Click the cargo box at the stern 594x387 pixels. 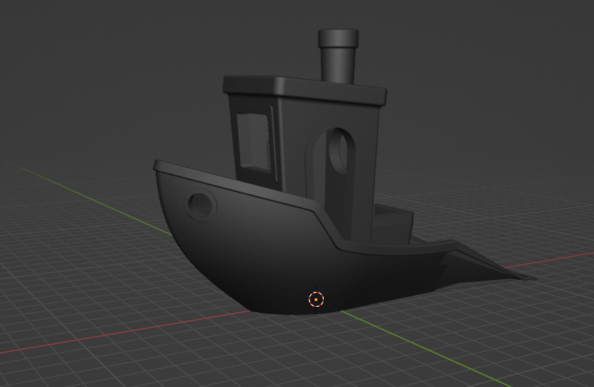392,225
